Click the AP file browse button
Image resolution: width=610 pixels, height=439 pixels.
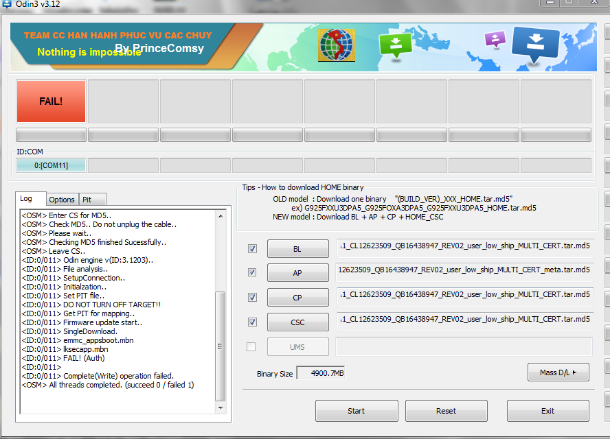click(x=297, y=273)
